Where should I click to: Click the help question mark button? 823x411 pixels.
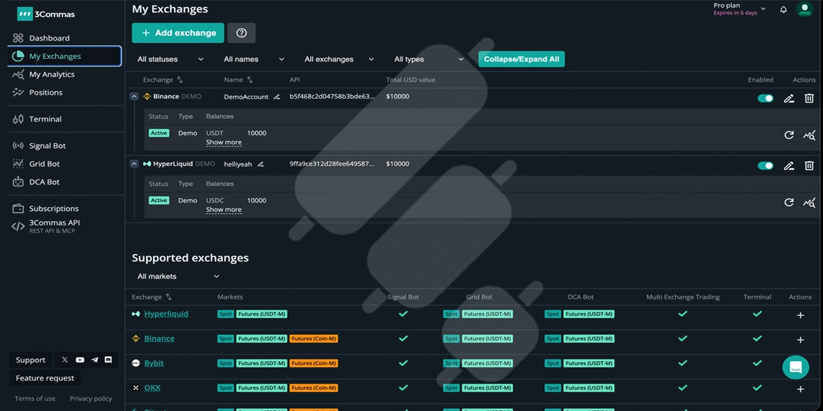coord(241,33)
